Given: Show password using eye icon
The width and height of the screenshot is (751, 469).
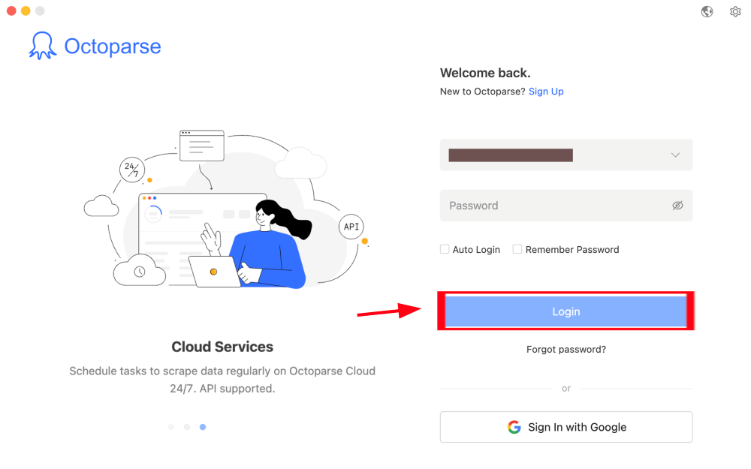Looking at the screenshot, I should pos(677,206).
